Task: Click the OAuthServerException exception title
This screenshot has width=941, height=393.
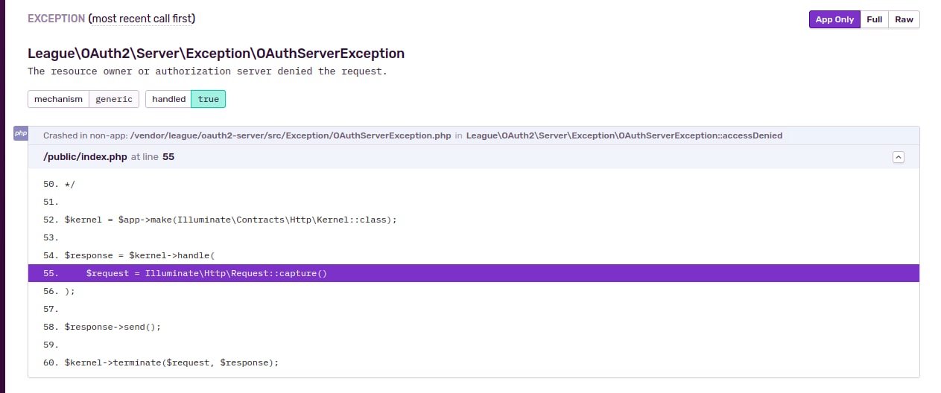Action: (216, 54)
